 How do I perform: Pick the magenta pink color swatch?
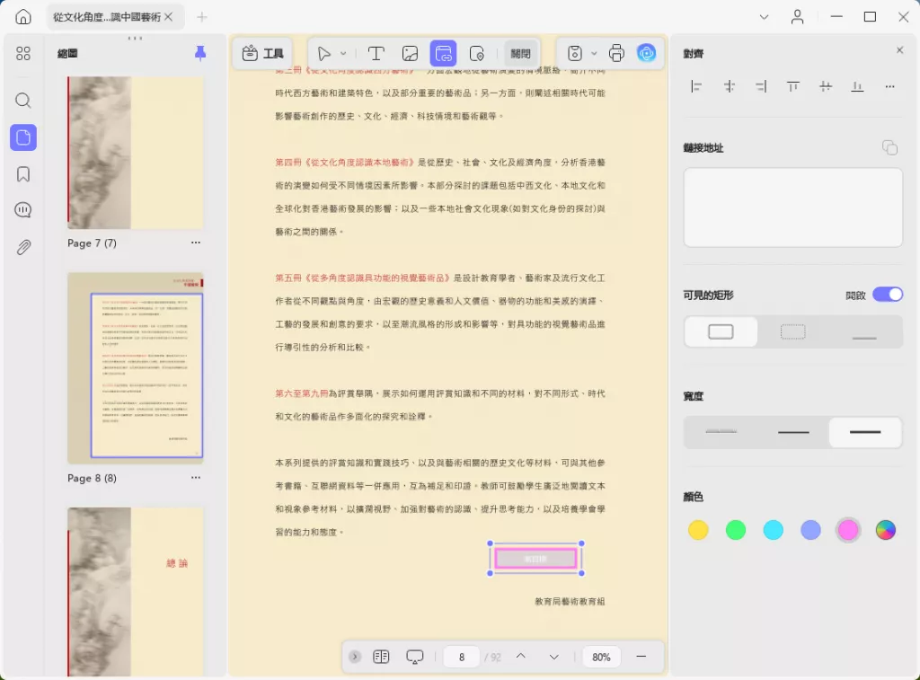[848, 530]
